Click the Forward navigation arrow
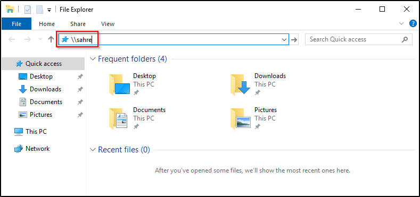Viewport: 420px width, 197px height. pyautogui.click(x=28, y=40)
